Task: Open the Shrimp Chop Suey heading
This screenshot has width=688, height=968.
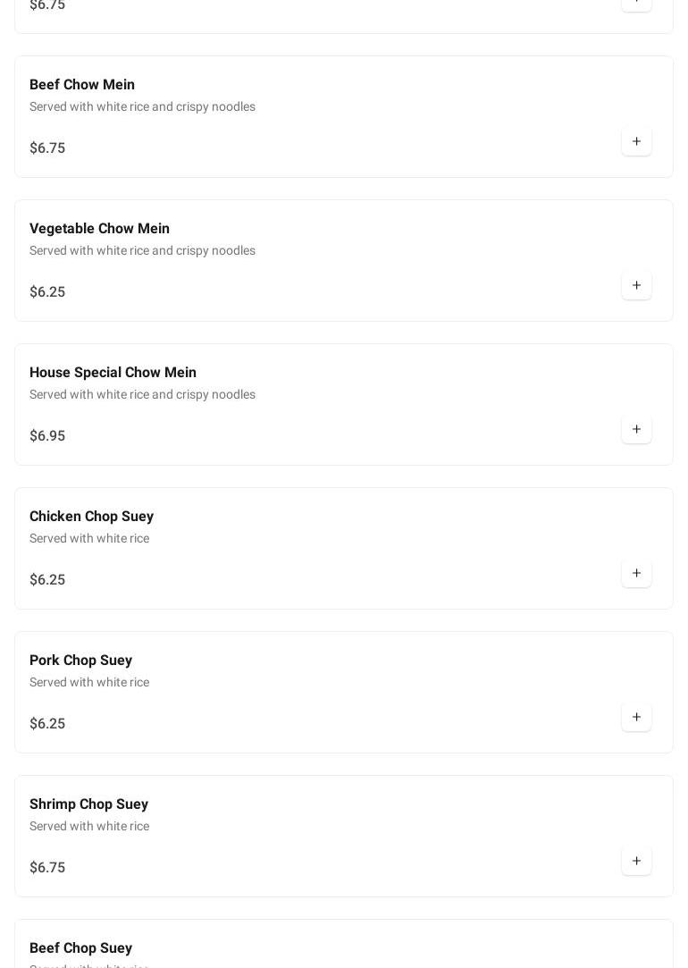Action: [88, 804]
